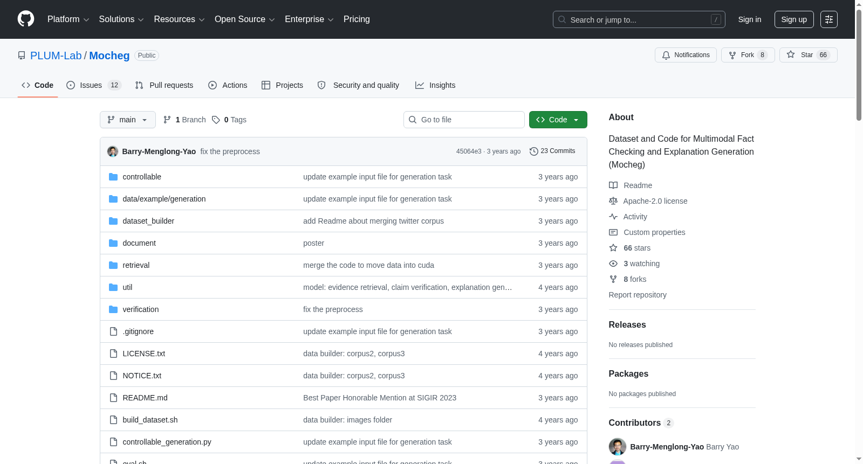Focus the Go to file field
Screen dimensions: 863x464
click(x=464, y=120)
